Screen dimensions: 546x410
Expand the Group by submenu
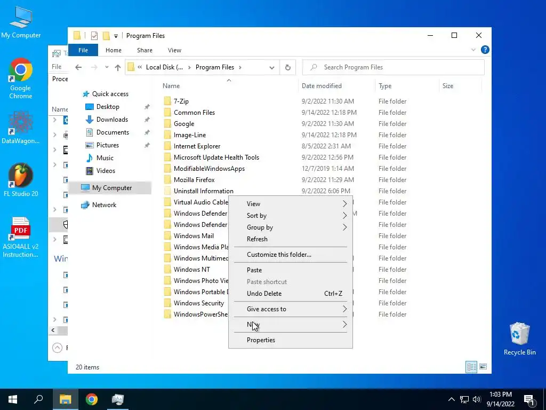tap(291, 227)
